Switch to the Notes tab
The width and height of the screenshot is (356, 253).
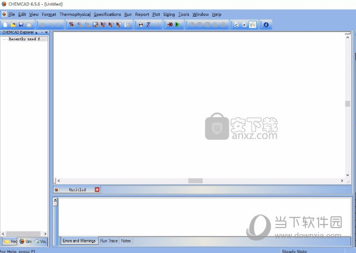pyautogui.click(x=126, y=241)
